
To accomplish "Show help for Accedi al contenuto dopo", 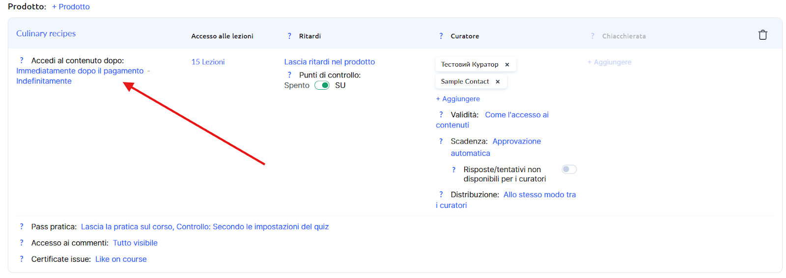I will coord(21,60).
